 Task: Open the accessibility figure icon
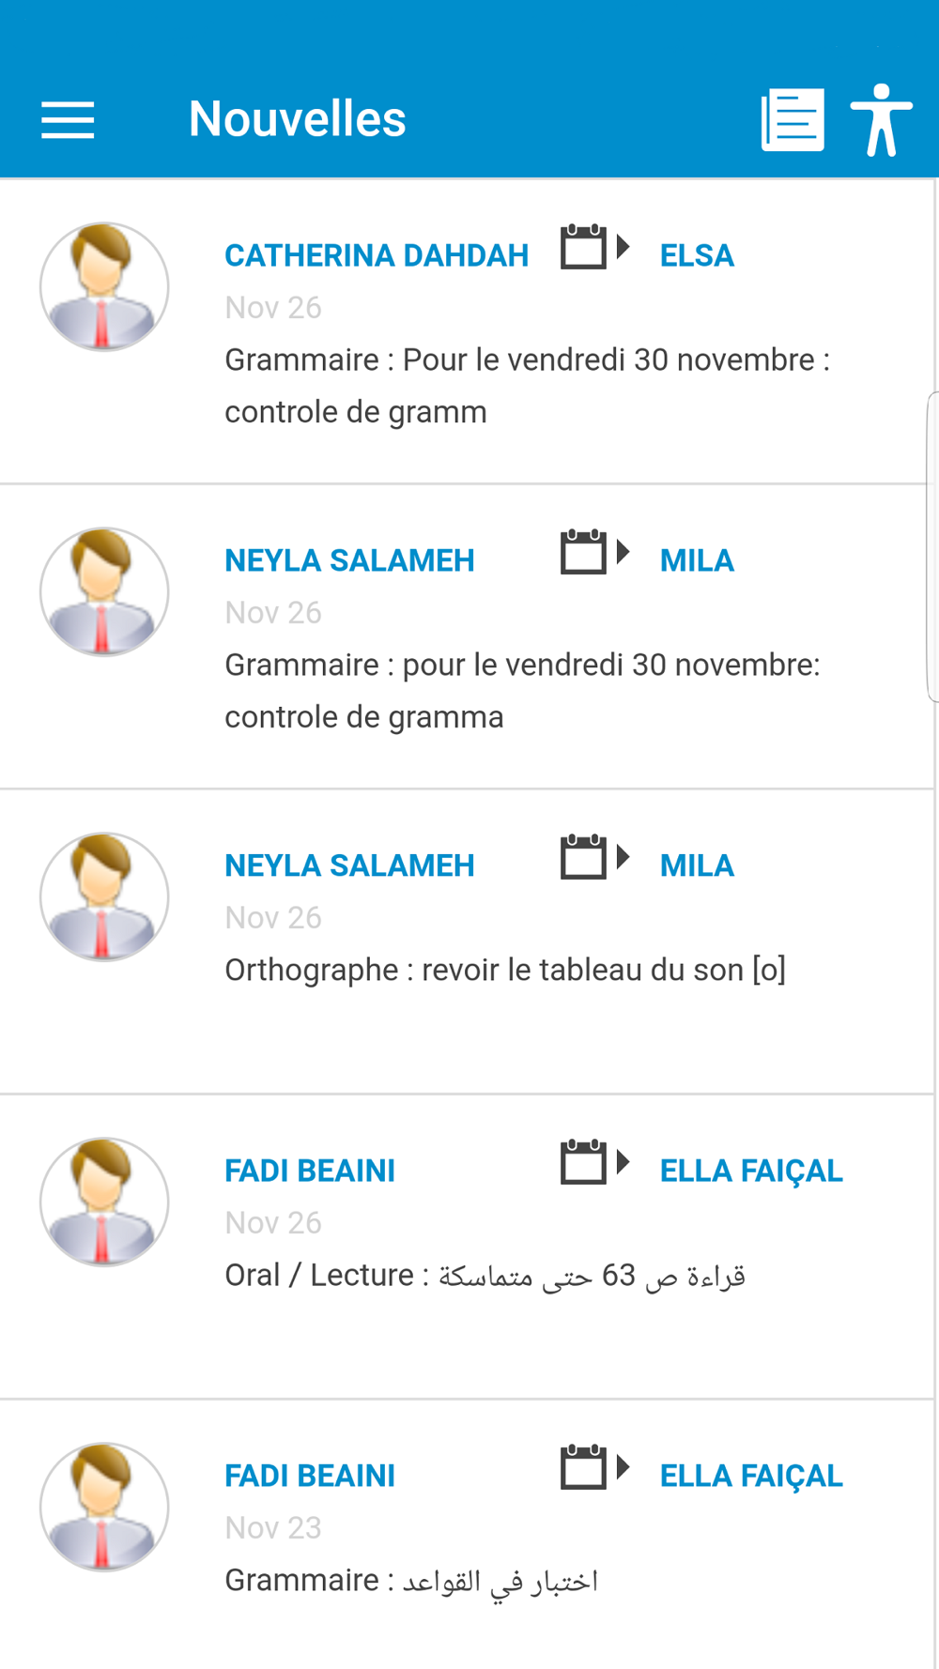pos(881,120)
